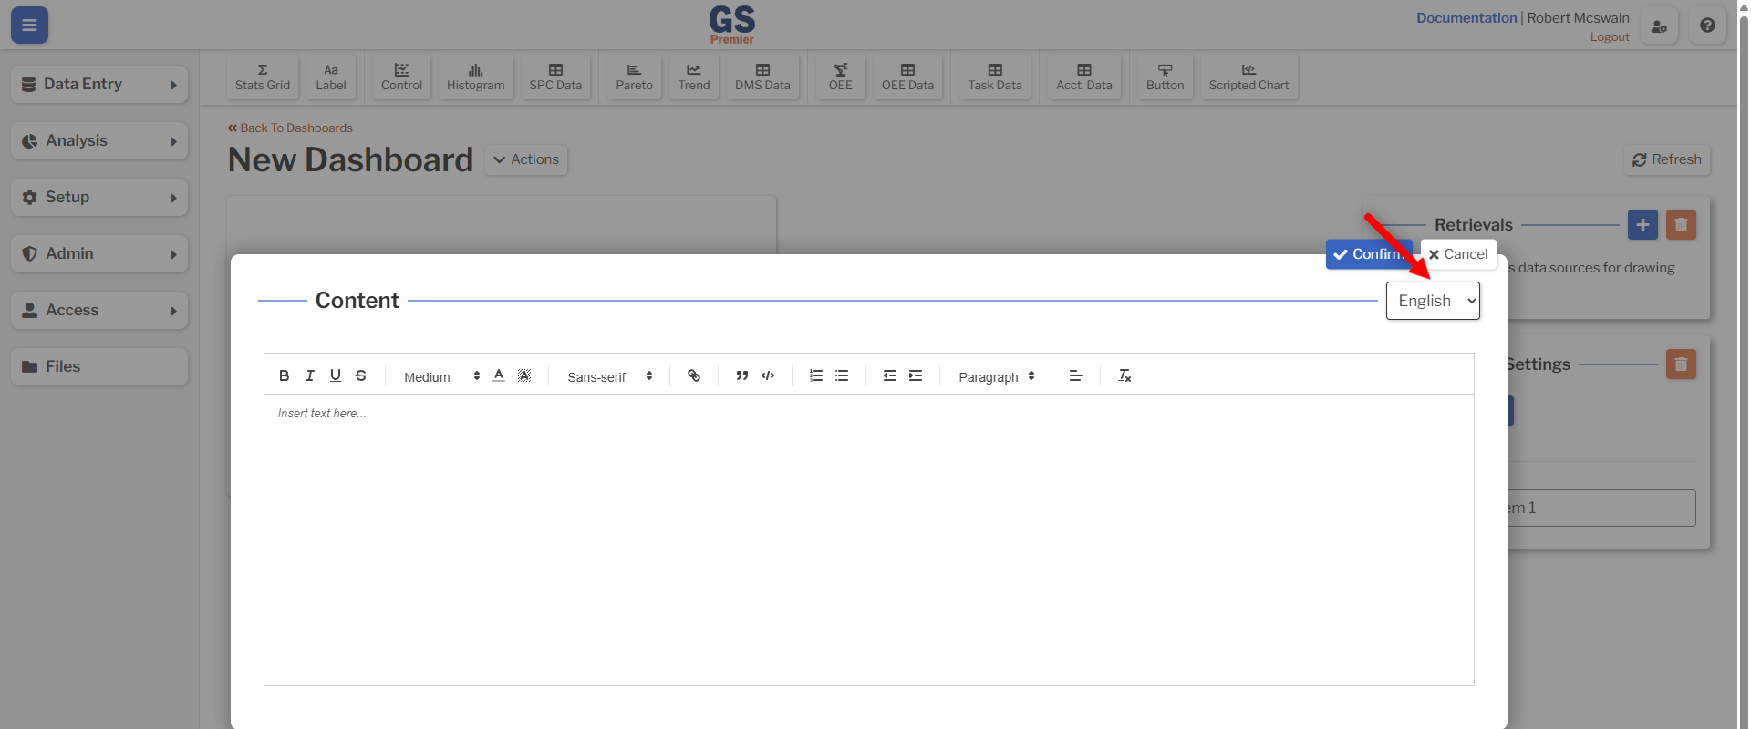Open the Medium font size dropdown
1751x729 pixels.
pyautogui.click(x=441, y=376)
